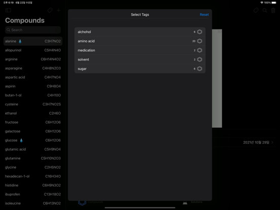
Task: Add a new compound with plus icon
Action: click(58, 10)
